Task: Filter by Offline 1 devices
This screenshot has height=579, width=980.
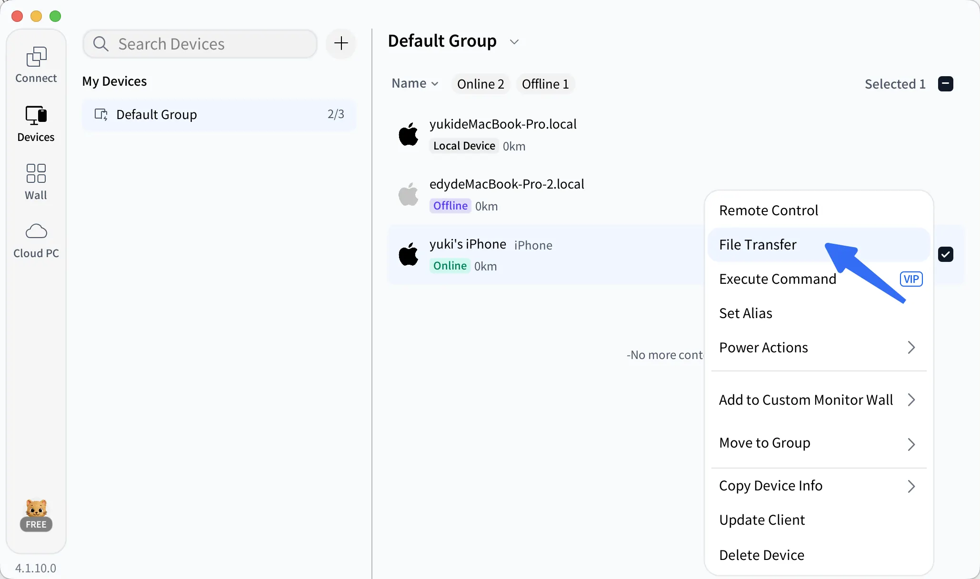Action: point(545,84)
